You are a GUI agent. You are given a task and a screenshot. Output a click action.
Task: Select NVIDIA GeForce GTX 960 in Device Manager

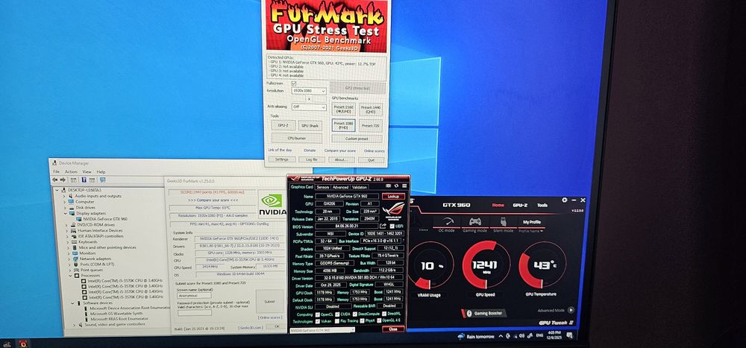coord(101,219)
